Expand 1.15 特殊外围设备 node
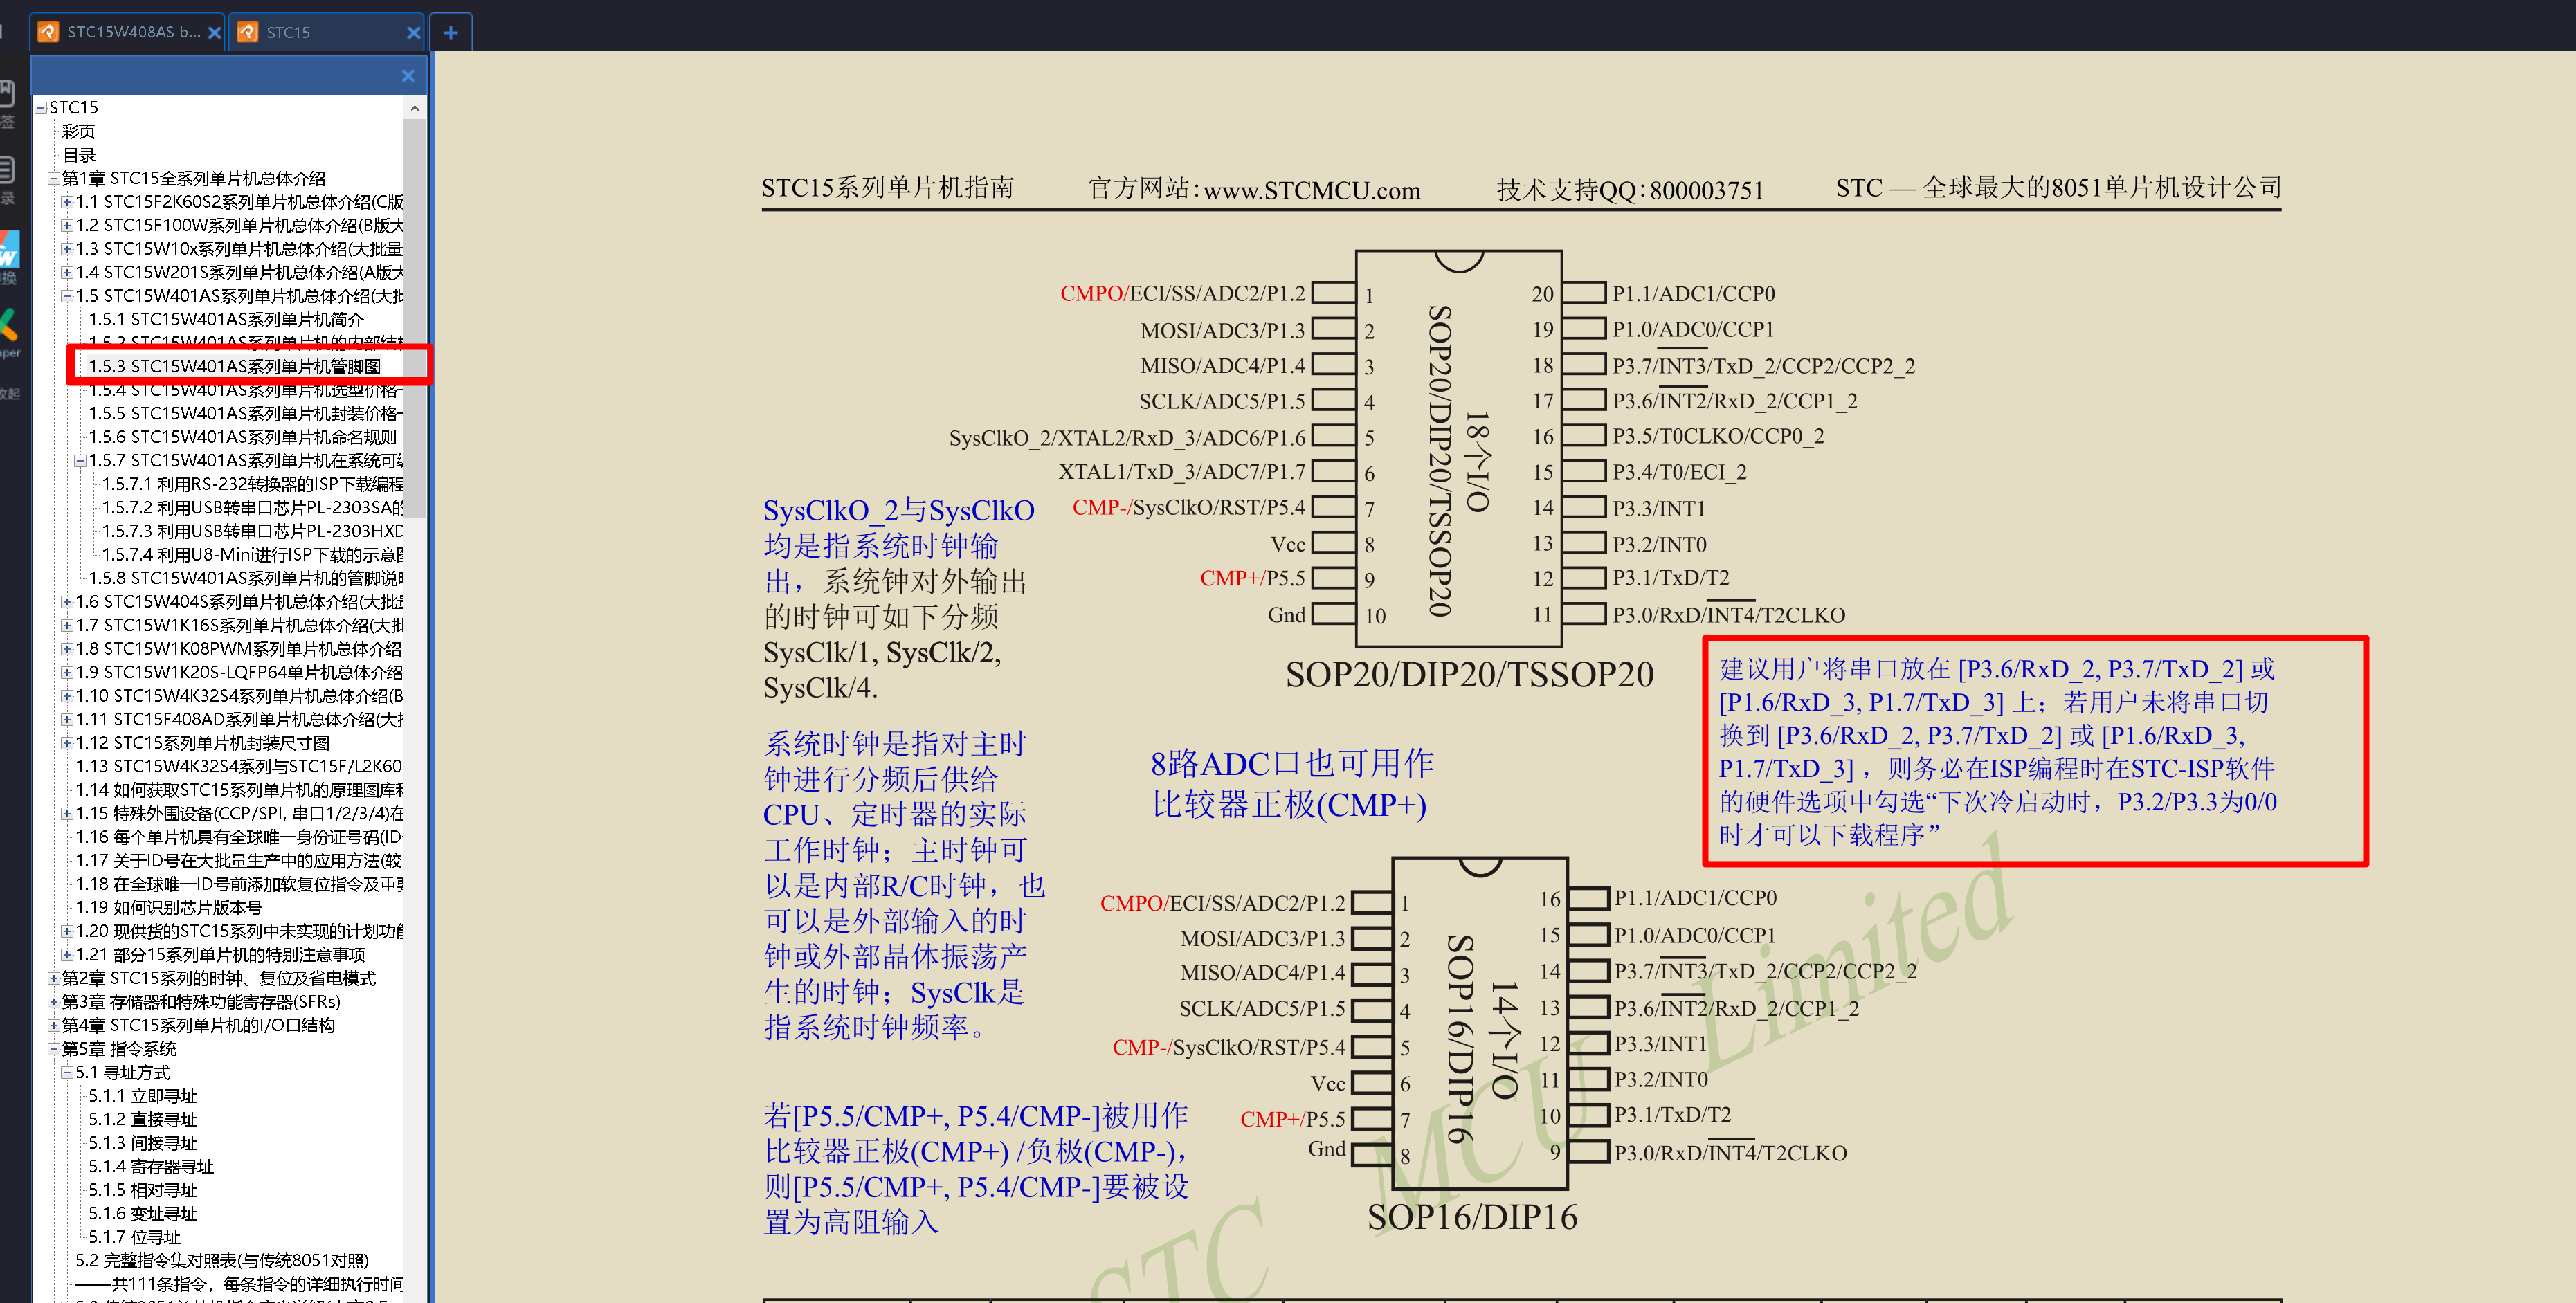The image size is (2576, 1303). (67, 814)
